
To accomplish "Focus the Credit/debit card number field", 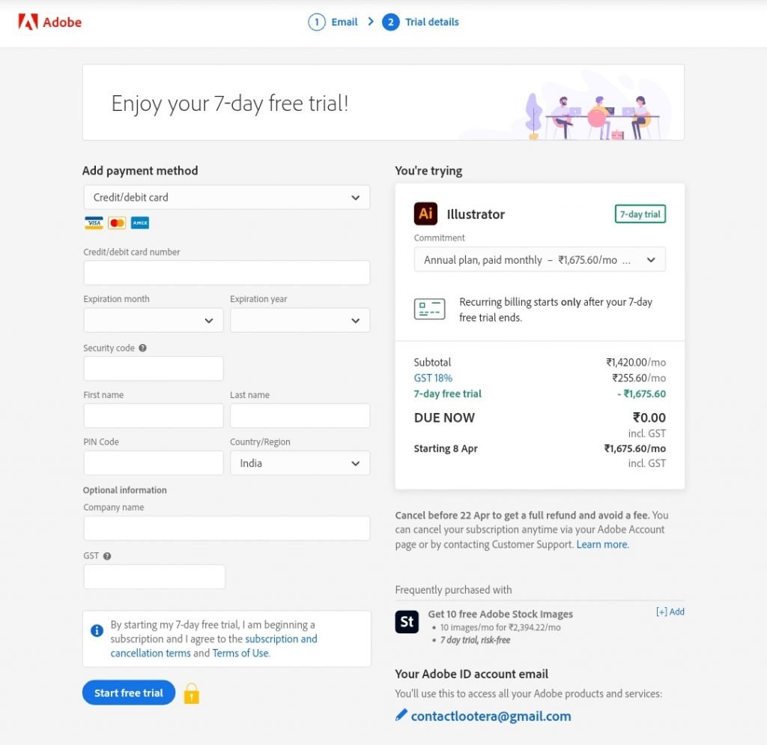I will click(x=226, y=273).
